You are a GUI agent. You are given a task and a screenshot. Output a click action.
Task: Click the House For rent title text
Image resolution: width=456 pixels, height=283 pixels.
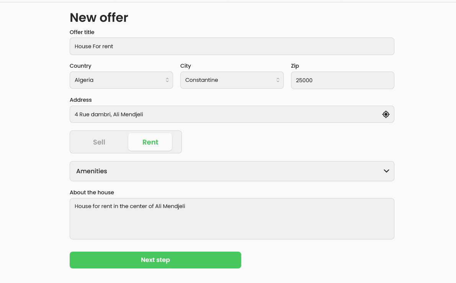tap(94, 46)
